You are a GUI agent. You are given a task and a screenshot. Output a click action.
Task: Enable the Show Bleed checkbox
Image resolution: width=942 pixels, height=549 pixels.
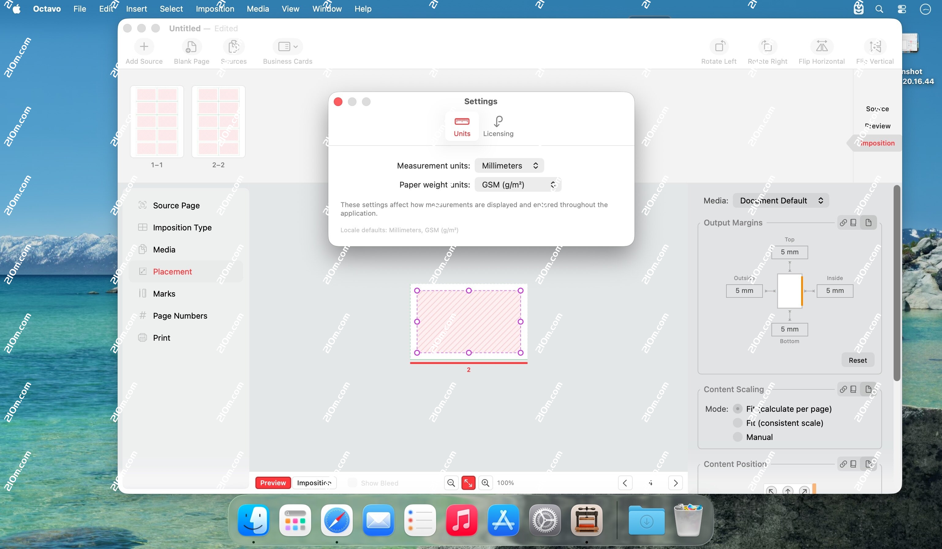coord(352,483)
